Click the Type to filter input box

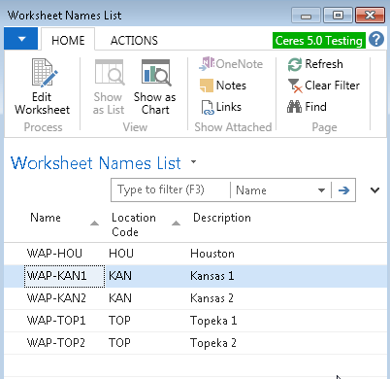pyautogui.click(x=171, y=189)
